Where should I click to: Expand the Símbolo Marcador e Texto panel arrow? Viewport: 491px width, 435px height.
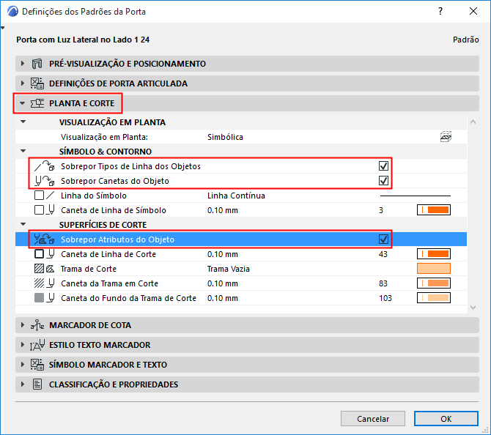click(x=23, y=364)
